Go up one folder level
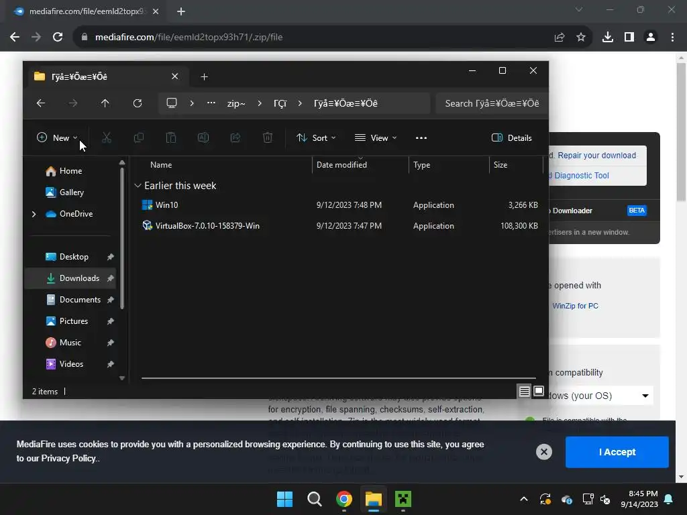The width and height of the screenshot is (687, 515). coord(105,103)
